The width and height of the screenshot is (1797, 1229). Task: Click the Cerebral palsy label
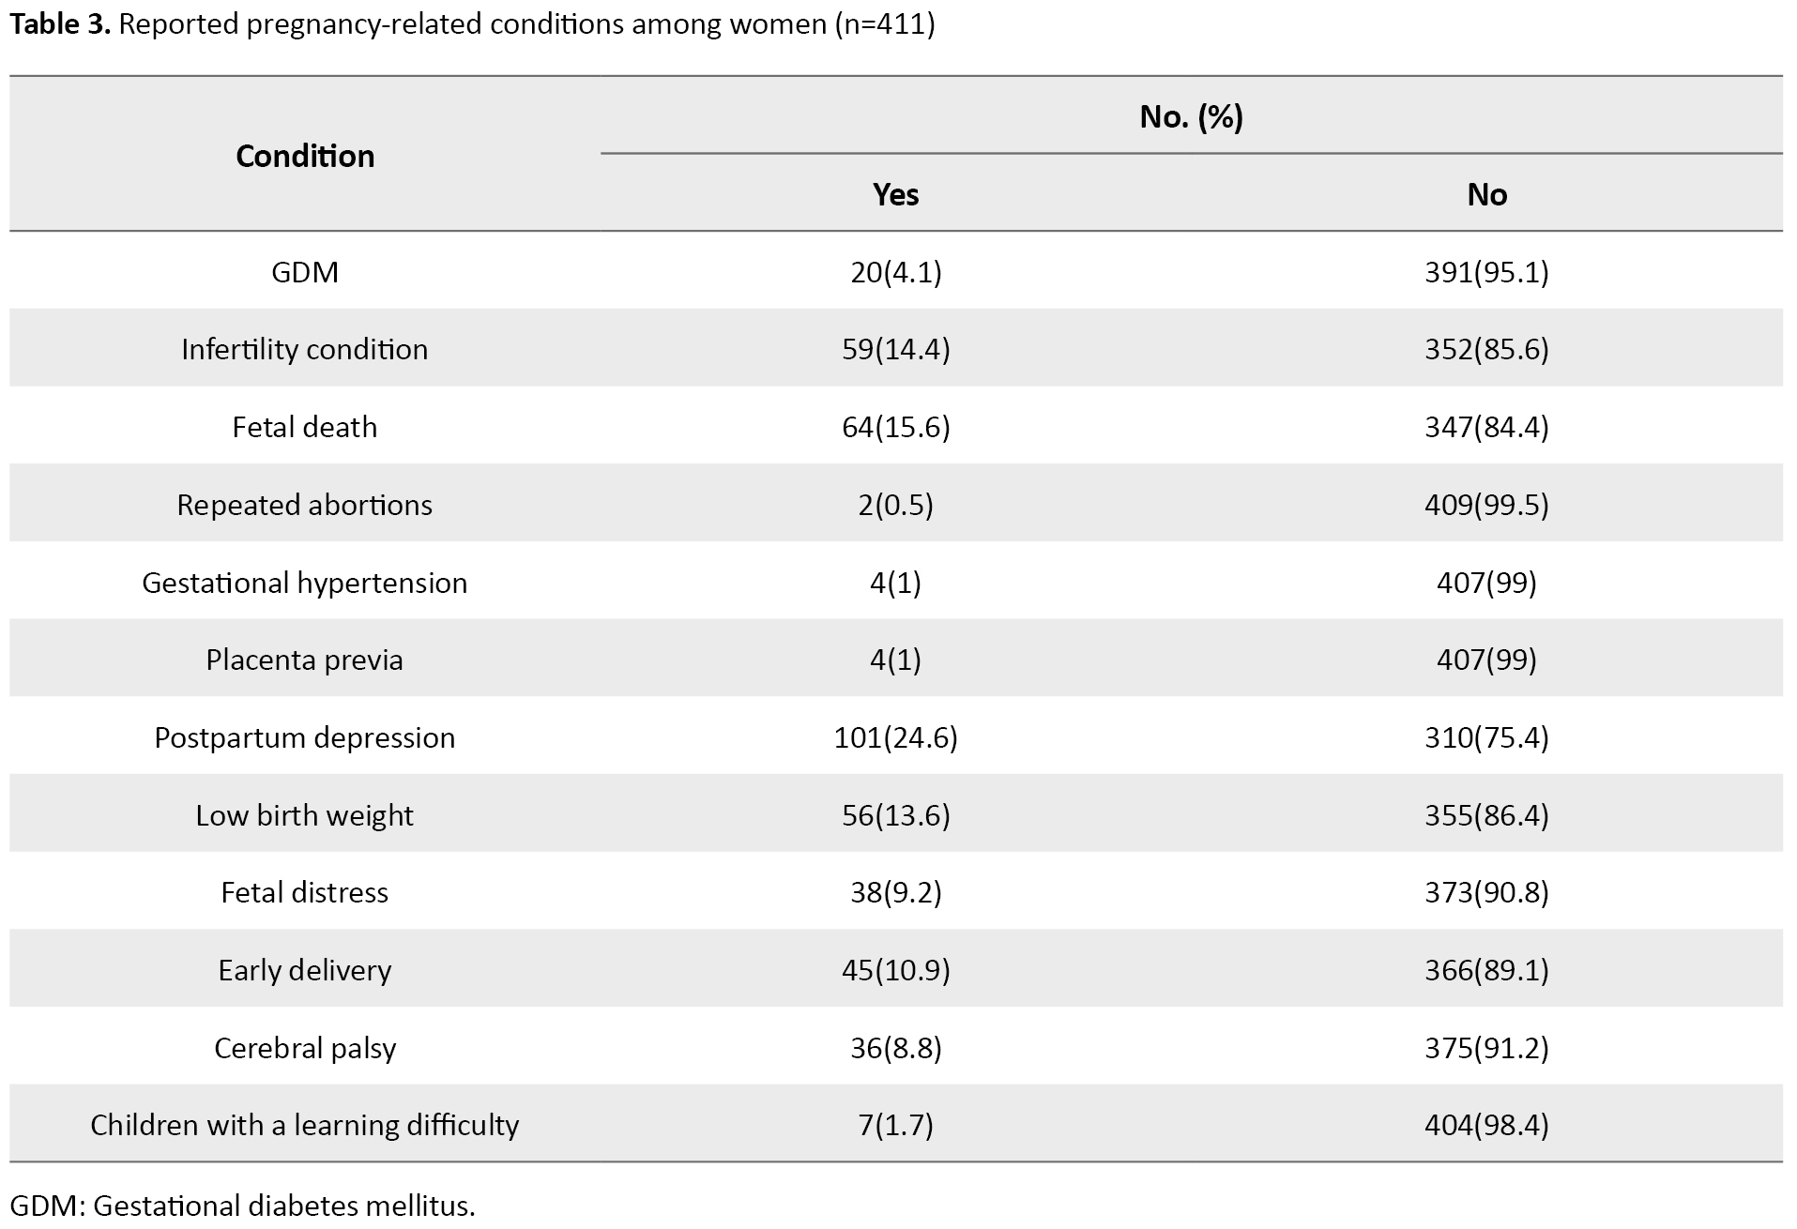(305, 1048)
